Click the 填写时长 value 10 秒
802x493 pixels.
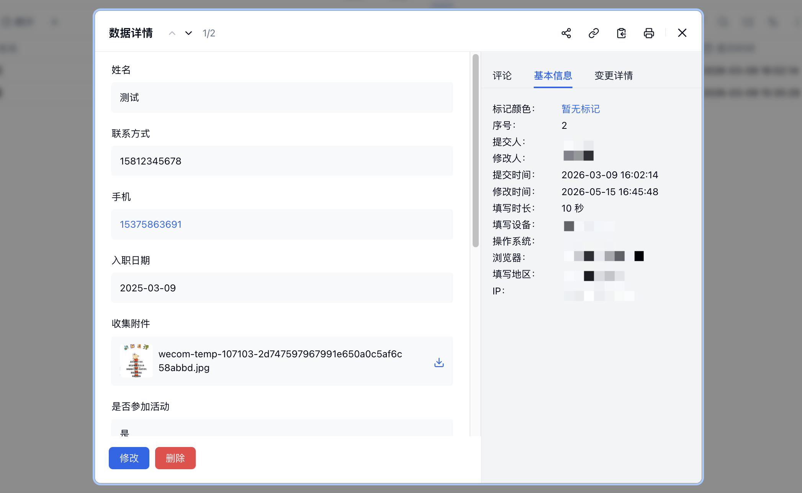pyautogui.click(x=573, y=208)
